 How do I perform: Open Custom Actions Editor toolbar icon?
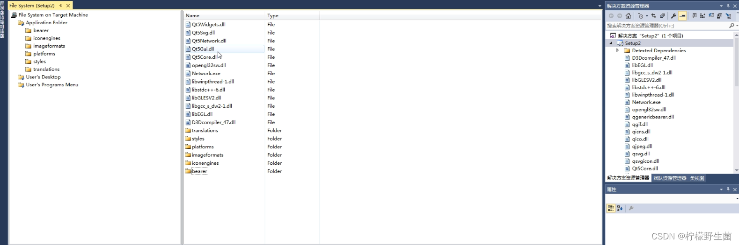tap(729, 16)
